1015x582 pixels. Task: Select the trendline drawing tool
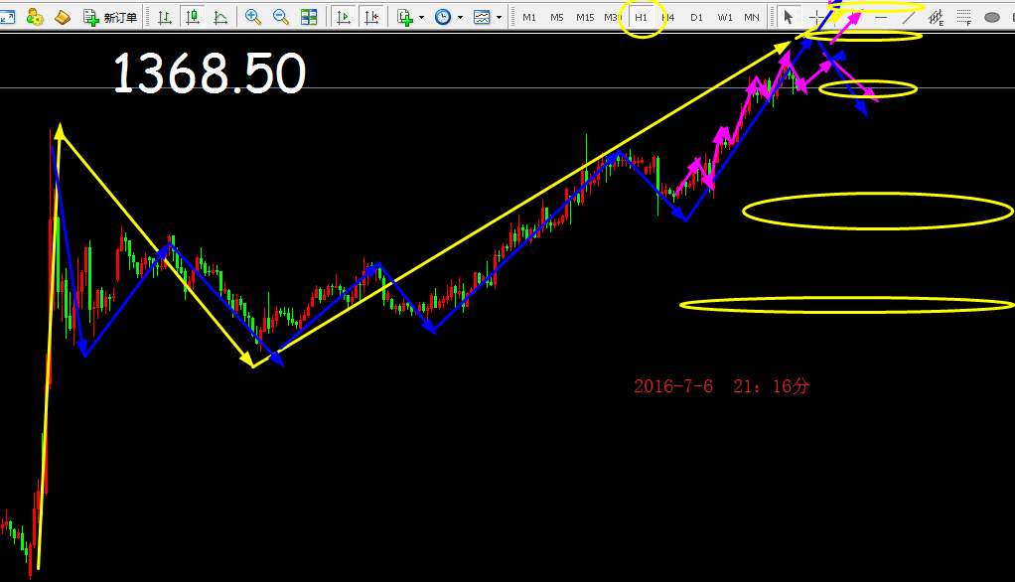[x=909, y=18]
